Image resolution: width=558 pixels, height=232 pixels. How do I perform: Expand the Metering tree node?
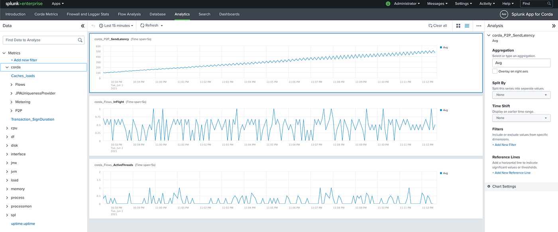point(12,102)
